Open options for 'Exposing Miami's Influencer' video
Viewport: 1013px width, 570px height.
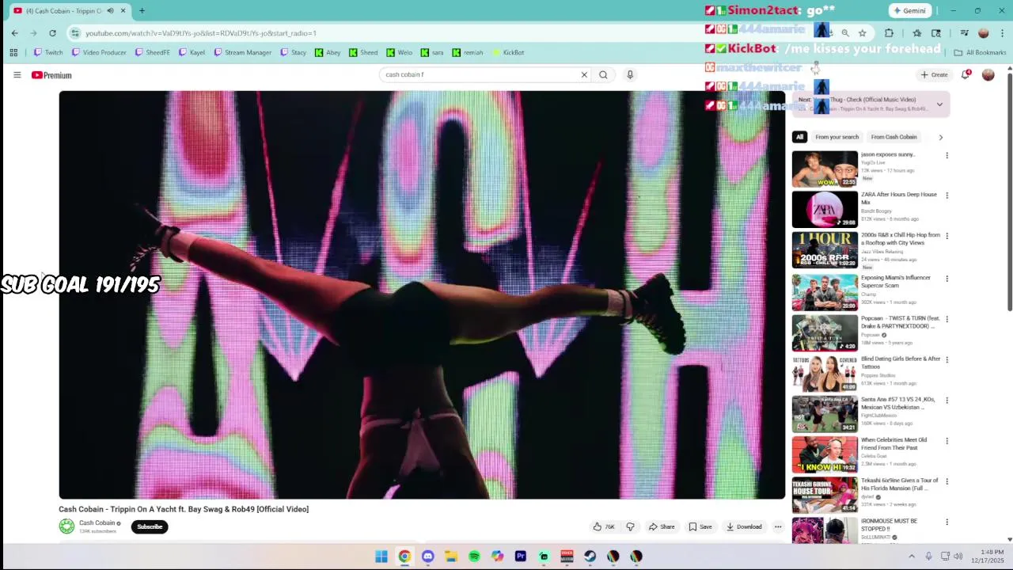[947, 279]
